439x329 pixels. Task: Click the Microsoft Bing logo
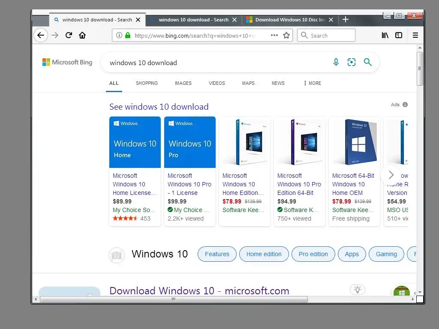pyautogui.click(x=67, y=62)
